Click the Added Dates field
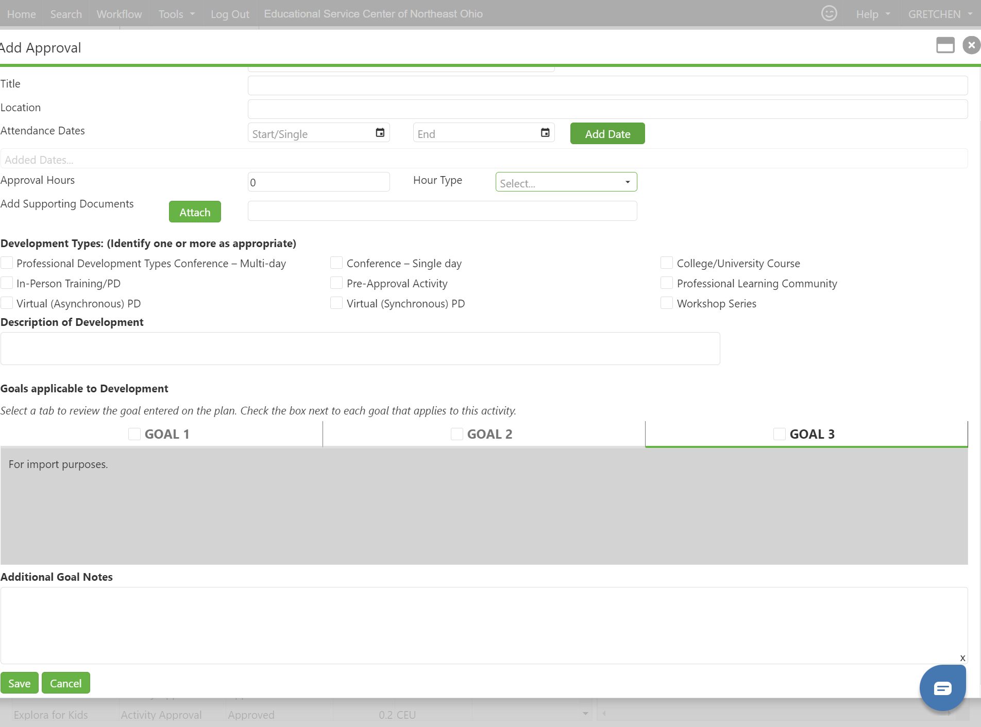The width and height of the screenshot is (981, 727). coord(484,159)
